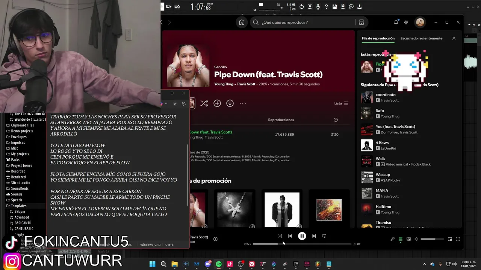Select 'Halftime' by Young Thug in queue
Screen dimensions: 481x270
coord(409,209)
